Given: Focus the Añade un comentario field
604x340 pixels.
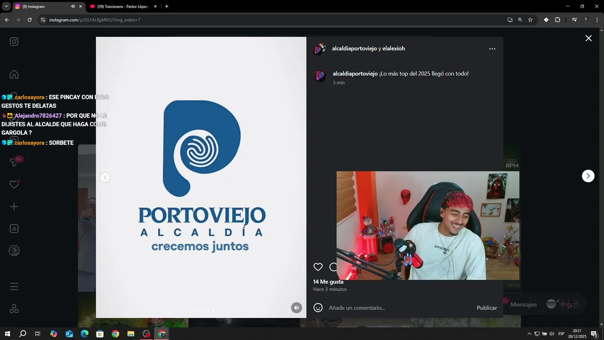Looking at the screenshot, I should coord(399,308).
